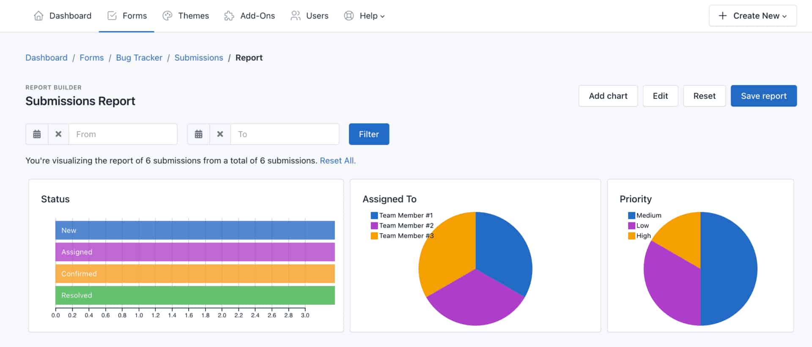812x347 pixels.
Task: Click the Add-Ons puzzle piece icon
Action: pyautogui.click(x=229, y=16)
